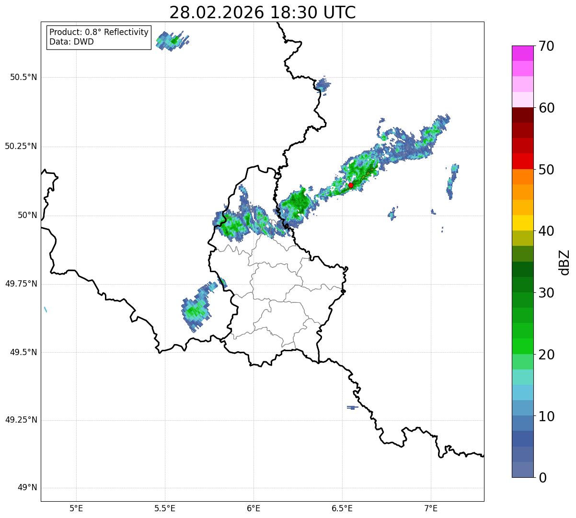Click the longitude label '5.5°E'
This screenshot has height=518, width=576.
(x=165, y=508)
